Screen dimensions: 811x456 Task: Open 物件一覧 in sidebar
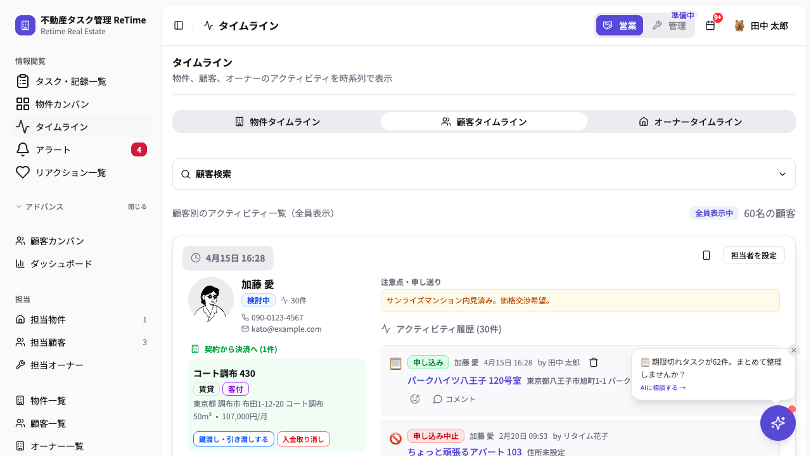(x=81, y=400)
